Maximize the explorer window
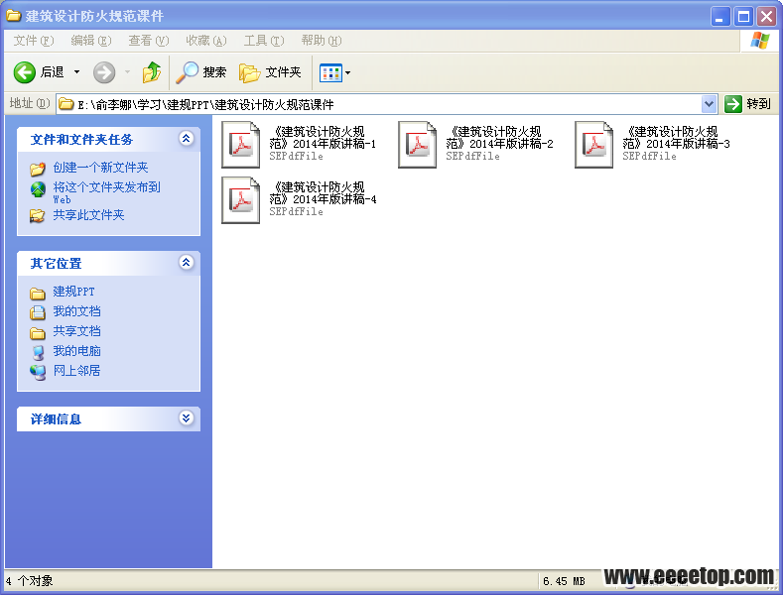The image size is (783, 595). 743,17
